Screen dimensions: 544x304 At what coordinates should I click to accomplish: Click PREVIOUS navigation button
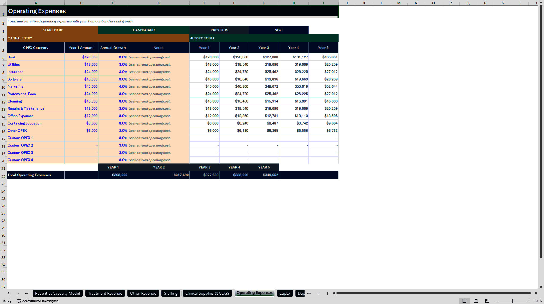pyautogui.click(x=219, y=30)
